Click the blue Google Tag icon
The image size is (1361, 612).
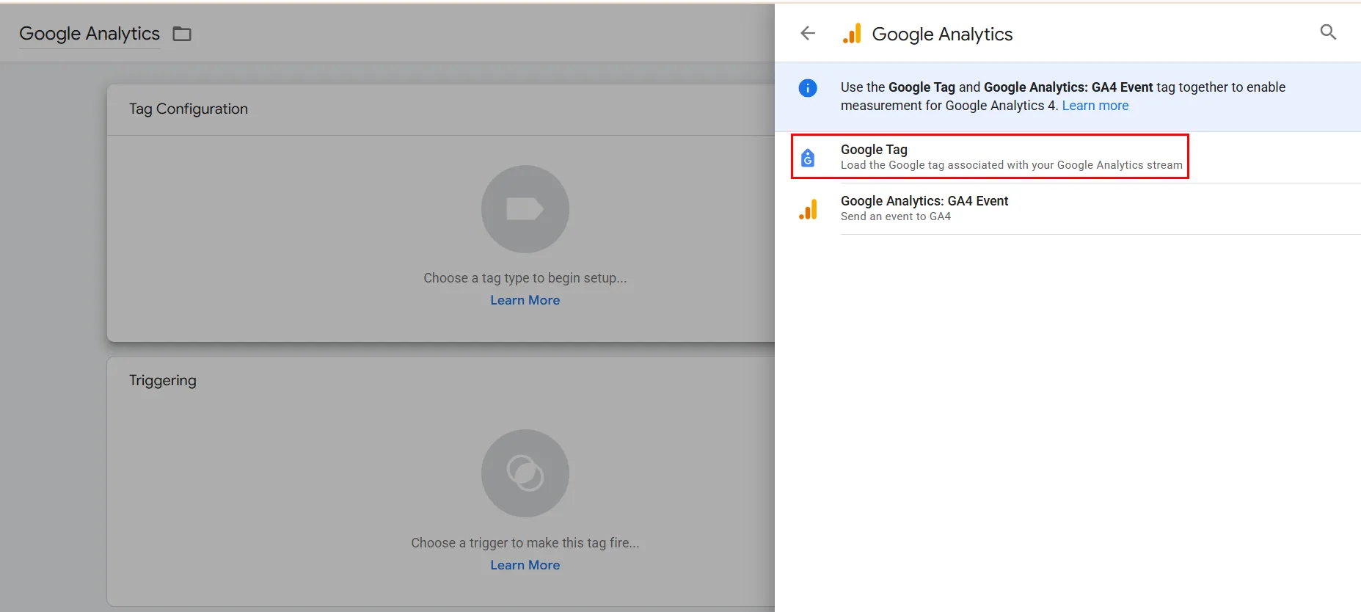(808, 157)
